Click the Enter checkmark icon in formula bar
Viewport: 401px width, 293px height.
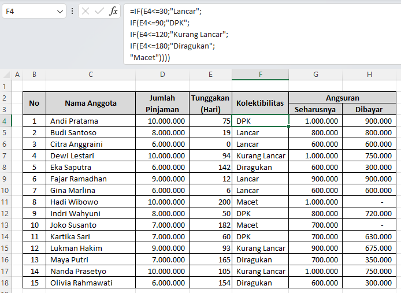[99, 11]
